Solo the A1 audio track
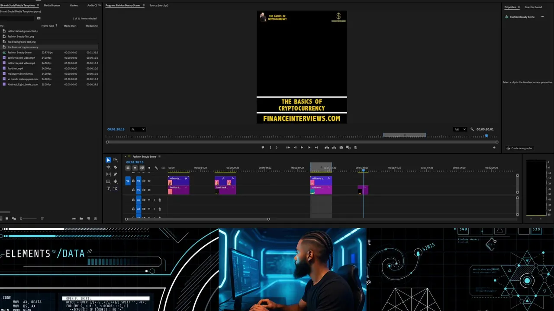Screen dimensions: 554x311 pos(155,200)
